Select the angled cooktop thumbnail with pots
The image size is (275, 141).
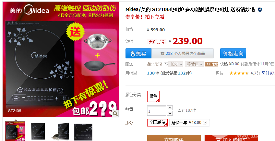pos(61,131)
